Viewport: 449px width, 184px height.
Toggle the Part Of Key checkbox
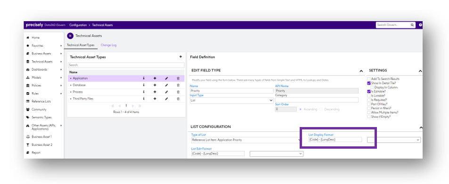tap(369, 104)
